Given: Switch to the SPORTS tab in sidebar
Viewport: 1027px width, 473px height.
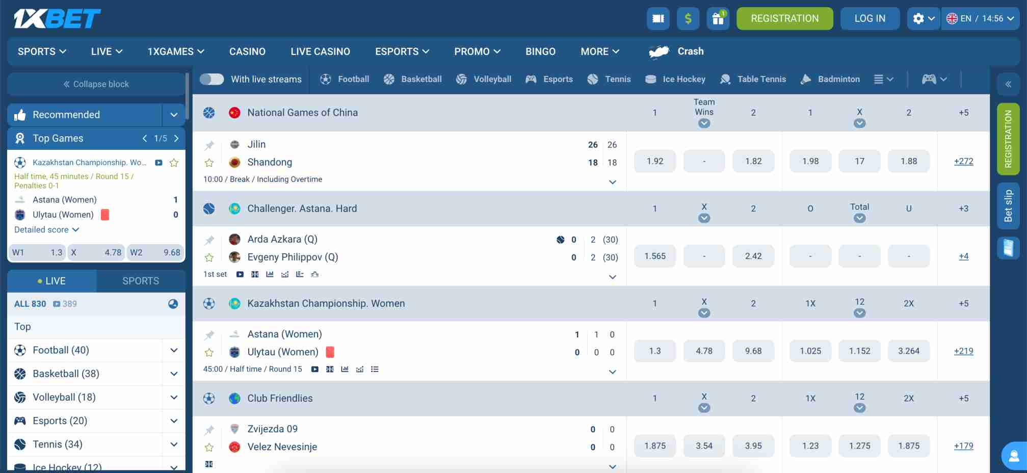Looking at the screenshot, I should coord(141,281).
